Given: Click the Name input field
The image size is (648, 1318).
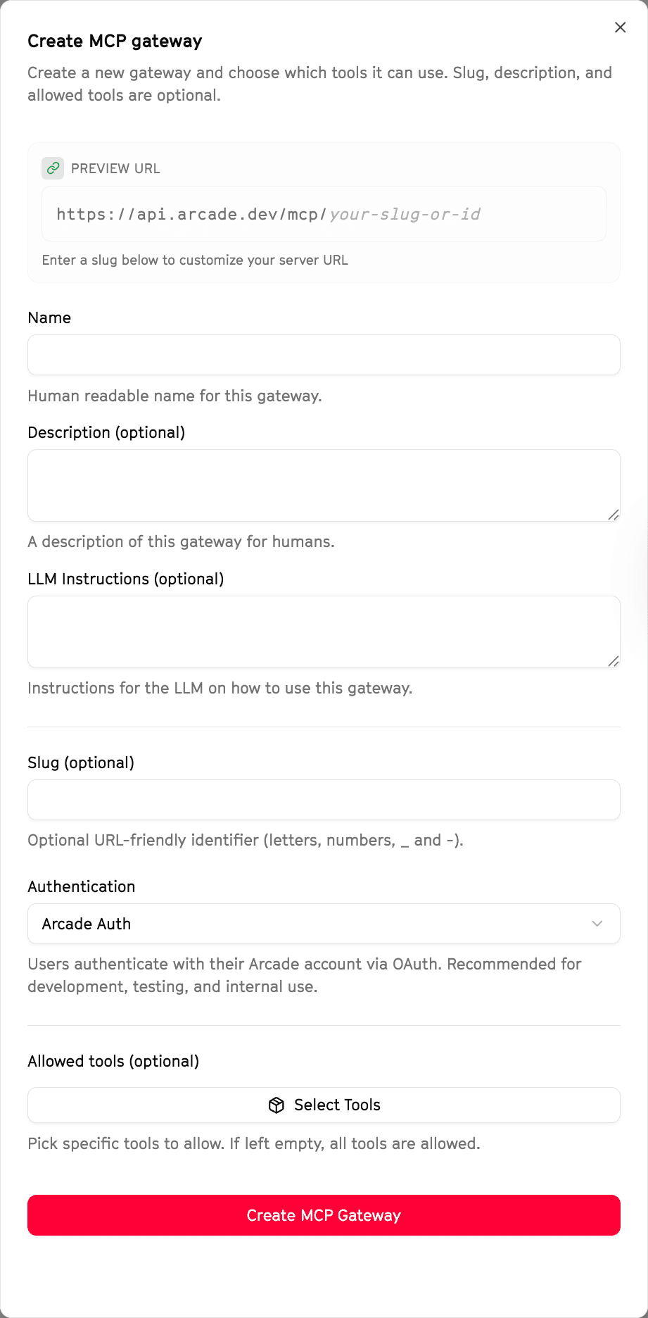Looking at the screenshot, I should (x=324, y=355).
